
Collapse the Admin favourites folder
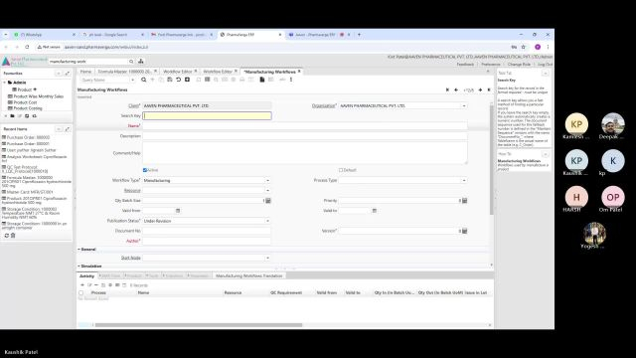click(x=5, y=83)
